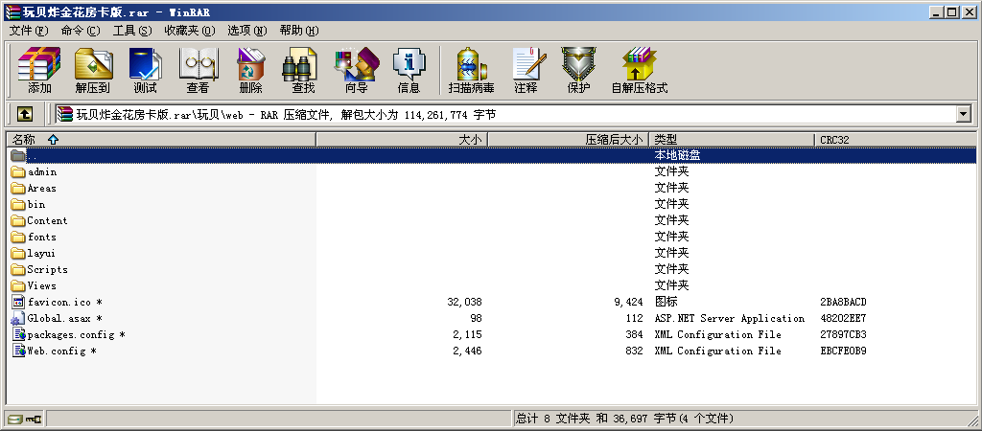Open the 选项(N) menu
This screenshot has width=982, height=431.
click(246, 31)
